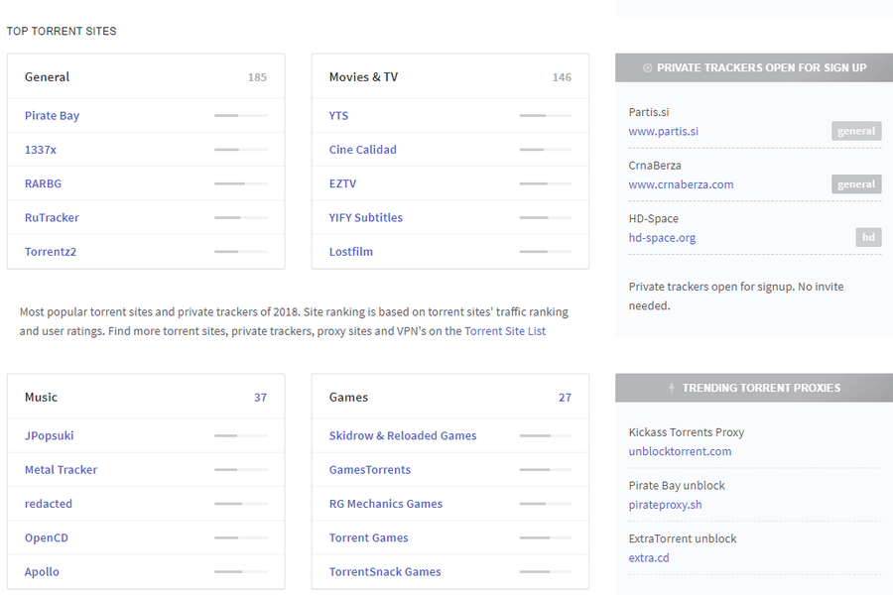Click the target icon beside Private Trackers heading

647,67
